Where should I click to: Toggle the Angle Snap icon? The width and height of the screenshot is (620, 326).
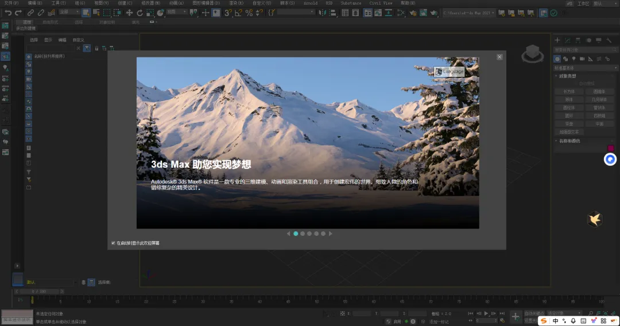pyautogui.click(x=238, y=13)
